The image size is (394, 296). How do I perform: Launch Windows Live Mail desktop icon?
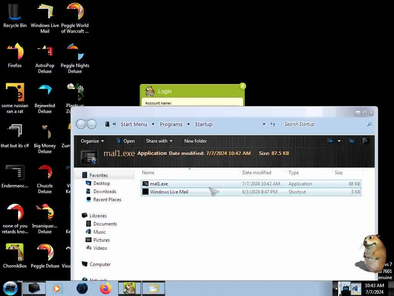coord(45,18)
